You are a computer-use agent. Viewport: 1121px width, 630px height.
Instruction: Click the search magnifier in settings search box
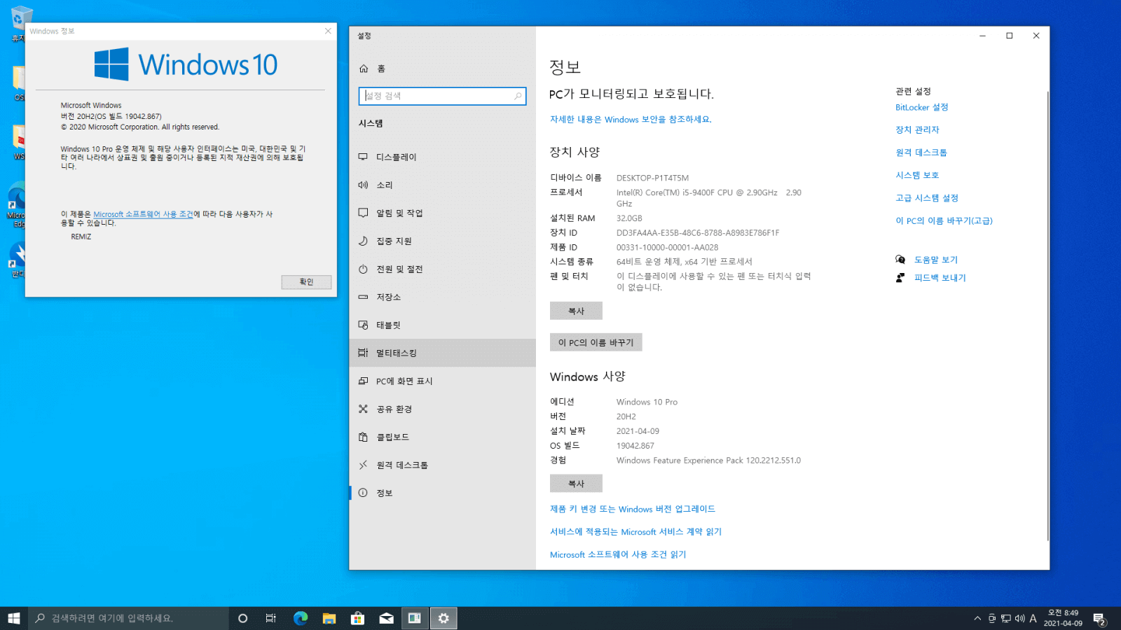pos(518,96)
